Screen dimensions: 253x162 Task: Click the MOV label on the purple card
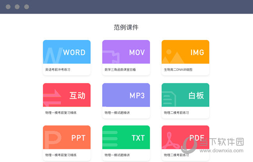(137, 52)
